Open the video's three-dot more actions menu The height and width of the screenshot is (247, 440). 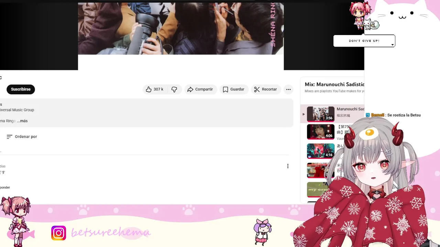click(x=288, y=89)
